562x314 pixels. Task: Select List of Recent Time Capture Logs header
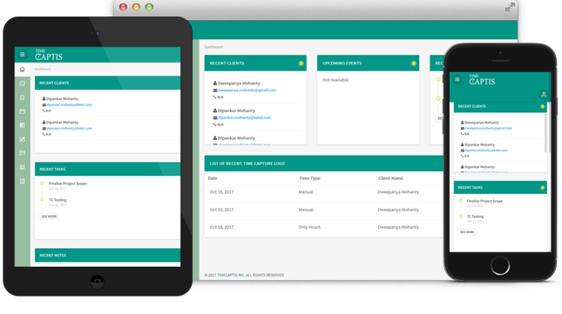pyautogui.click(x=324, y=163)
